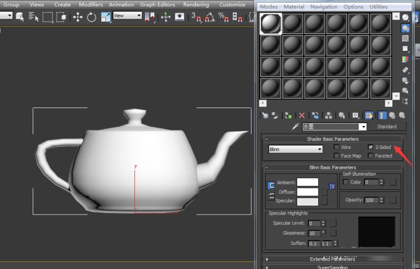Activate the Select and Scale tool
The width and height of the screenshot is (420, 269).
point(106,17)
